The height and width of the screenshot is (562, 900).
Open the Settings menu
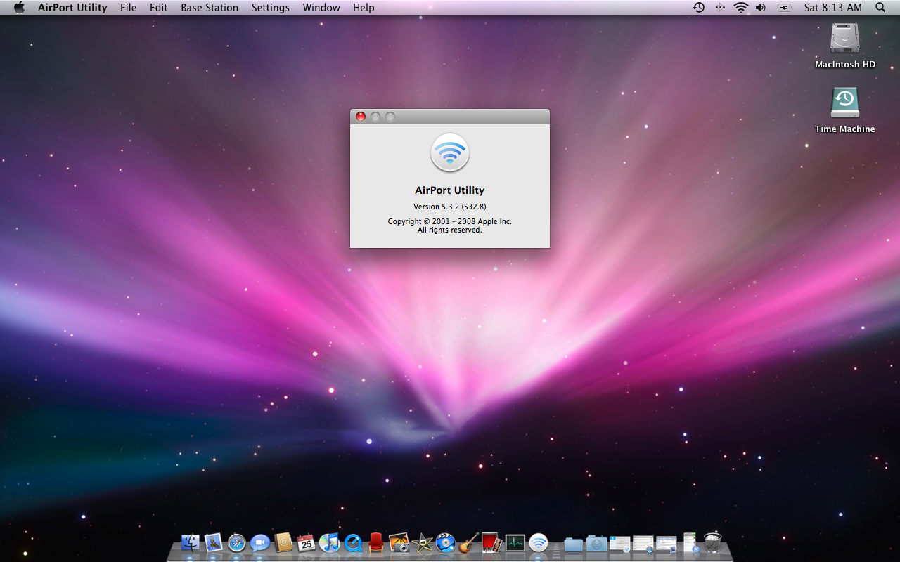point(271,8)
